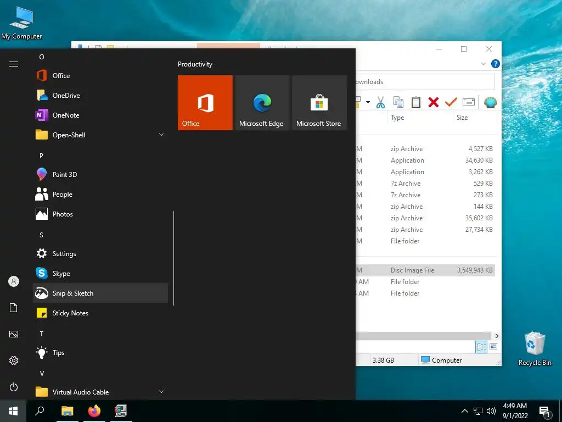Viewport: 562px width, 422px height.
Task: Click the orange checkmark Properties icon
Action: pos(451,102)
